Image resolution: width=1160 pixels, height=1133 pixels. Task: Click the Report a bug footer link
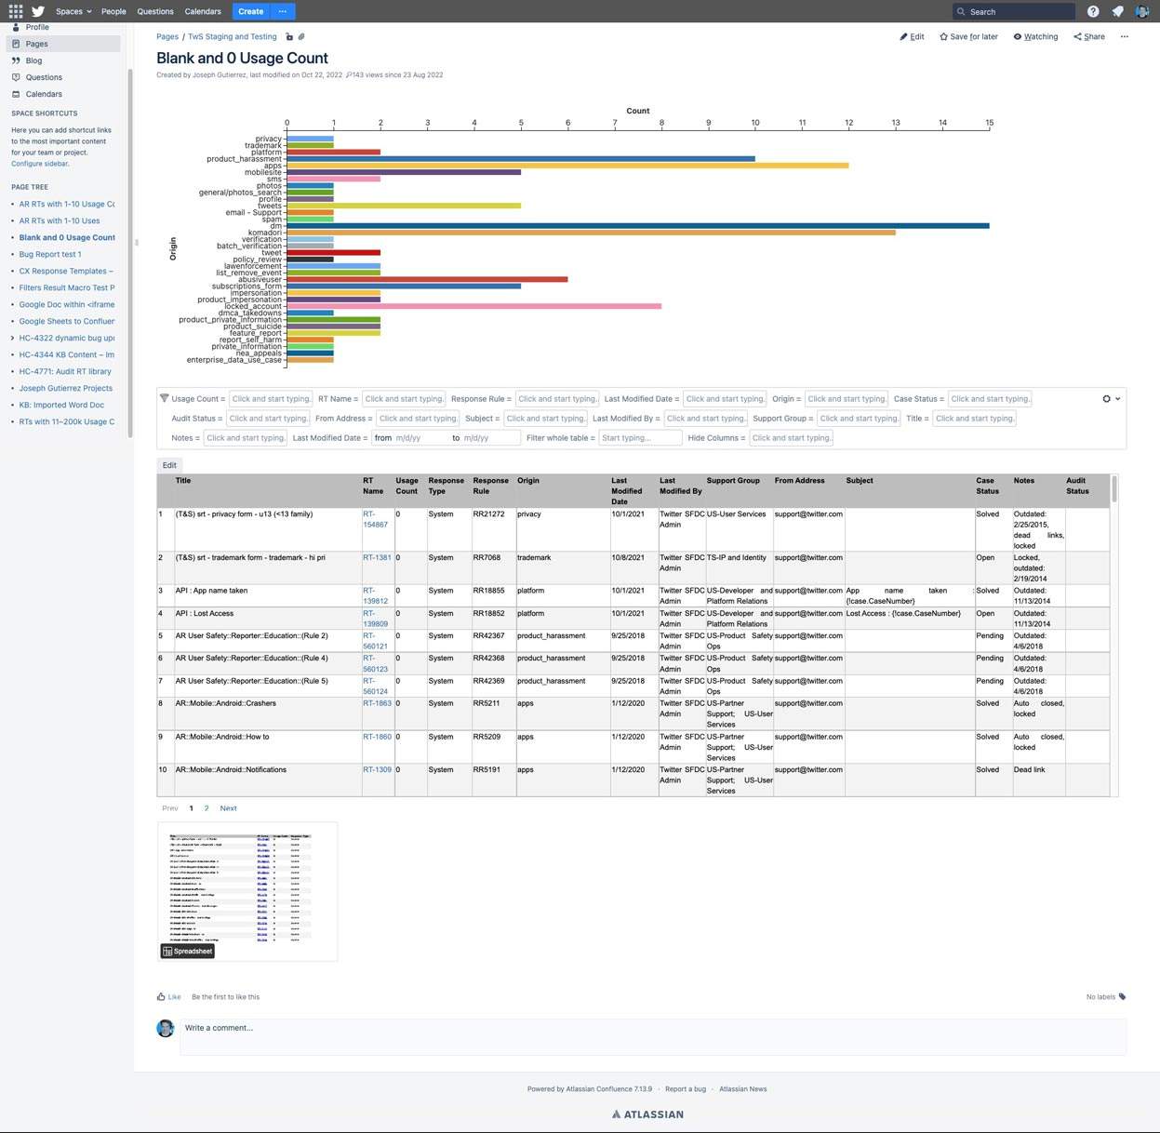(686, 1088)
